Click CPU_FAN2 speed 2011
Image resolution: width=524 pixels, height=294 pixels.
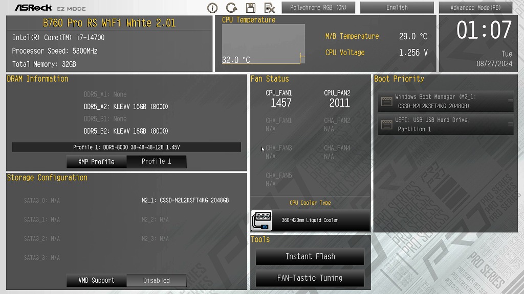(x=340, y=103)
